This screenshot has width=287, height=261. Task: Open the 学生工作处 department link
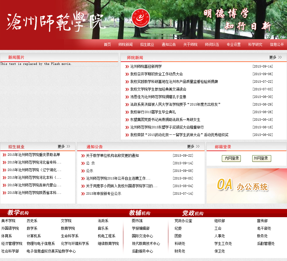click(223, 244)
